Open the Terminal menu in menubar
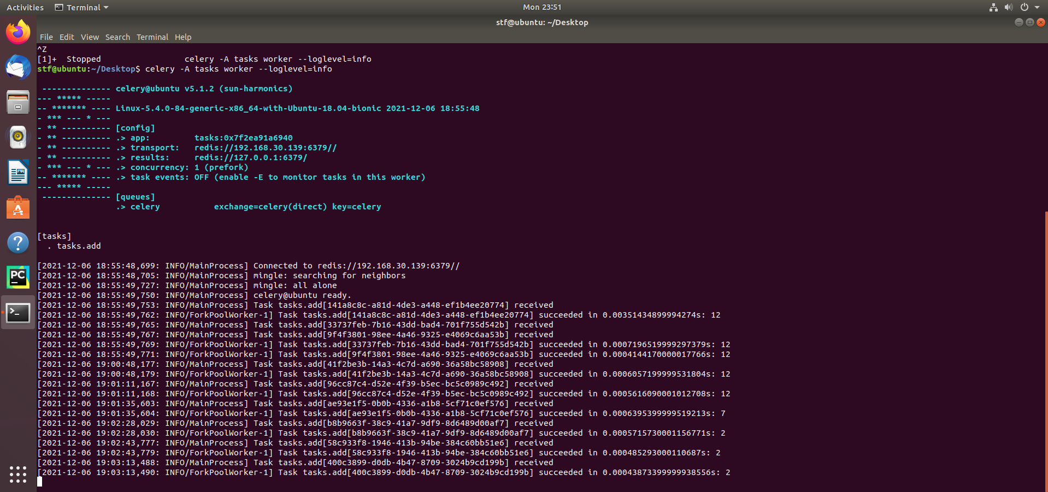Image resolution: width=1048 pixels, height=492 pixels. pos(152,37)
